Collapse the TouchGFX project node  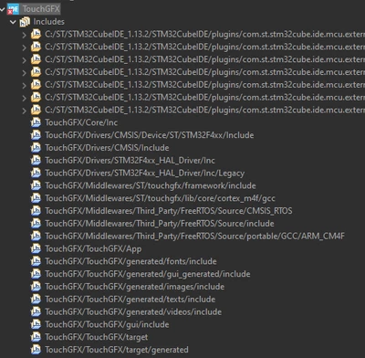[3, 9]
